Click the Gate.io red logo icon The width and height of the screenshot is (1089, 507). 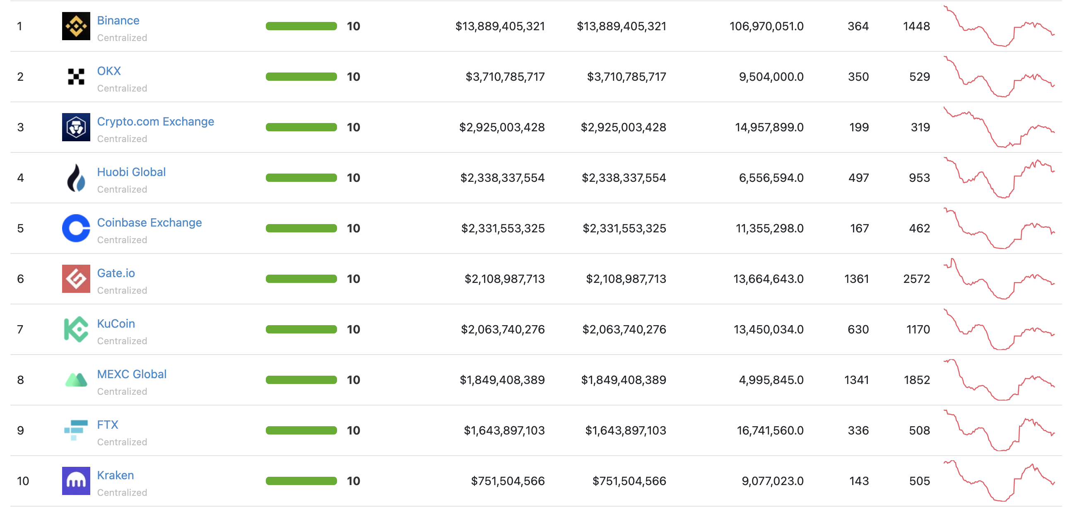[x=76, y=279]
